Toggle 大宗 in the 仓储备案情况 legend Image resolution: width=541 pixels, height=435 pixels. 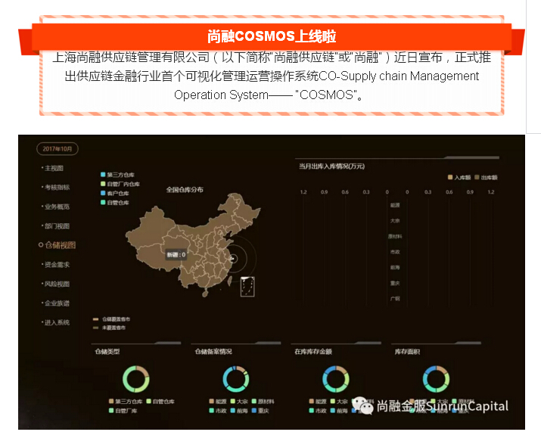click(239, 402)
